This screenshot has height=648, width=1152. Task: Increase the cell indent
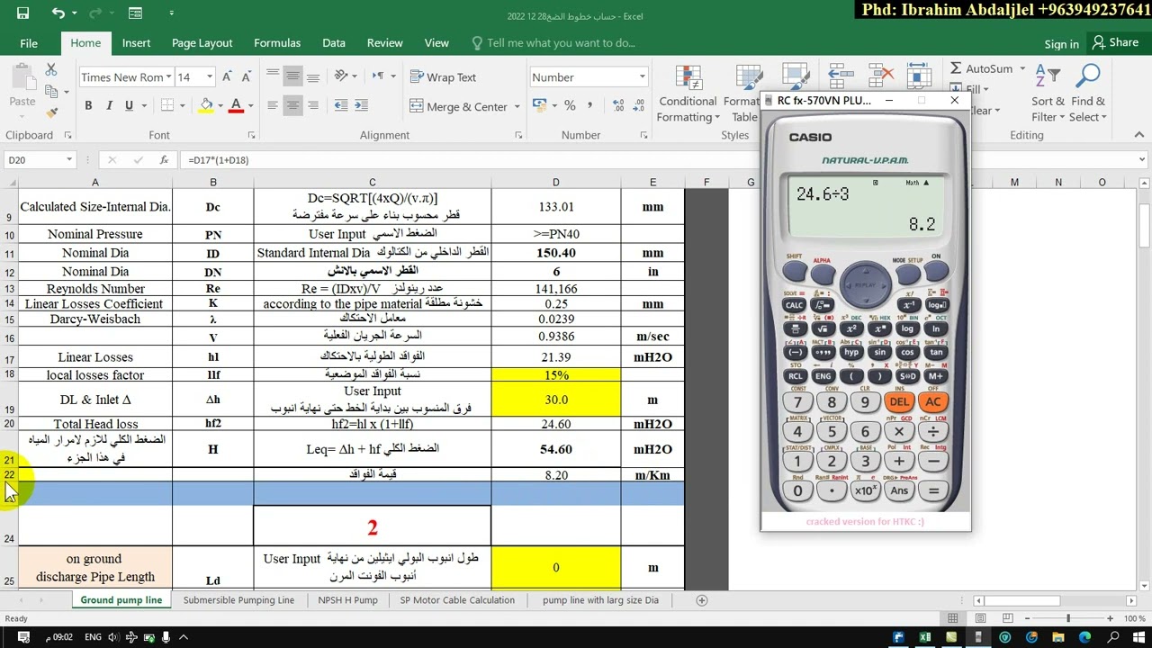point(360,106)
